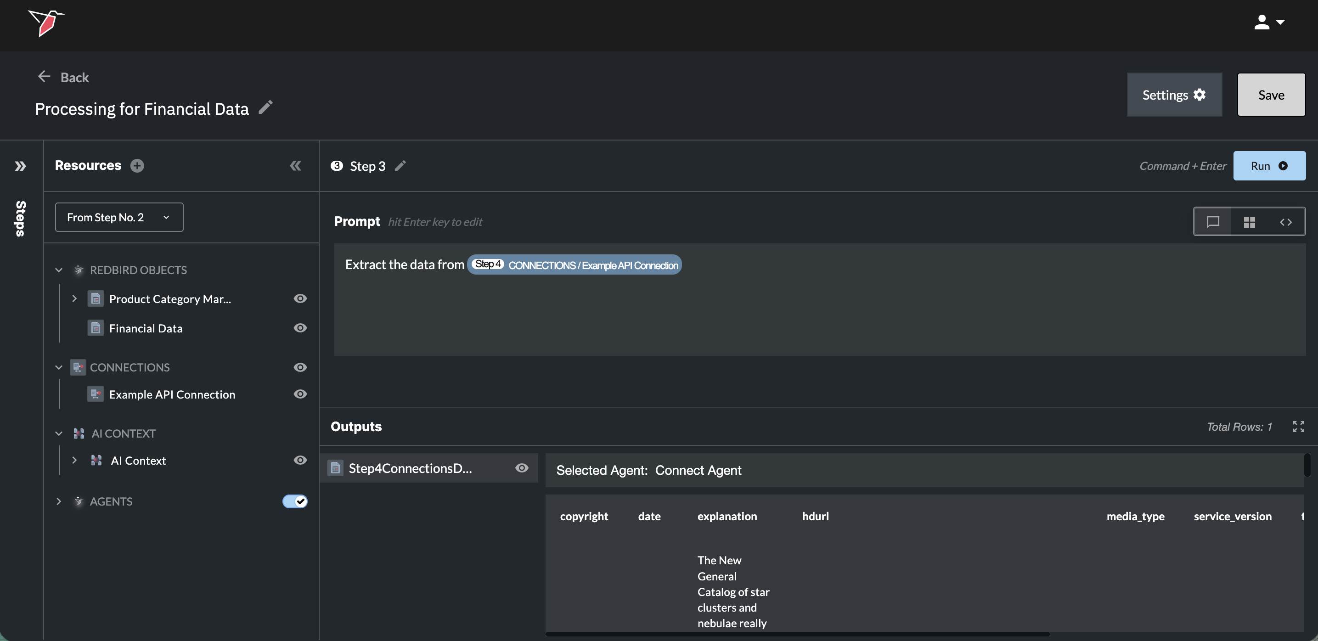
Task: Toggle visibility of Example API Connection
Action: click(x=300, y=394)
